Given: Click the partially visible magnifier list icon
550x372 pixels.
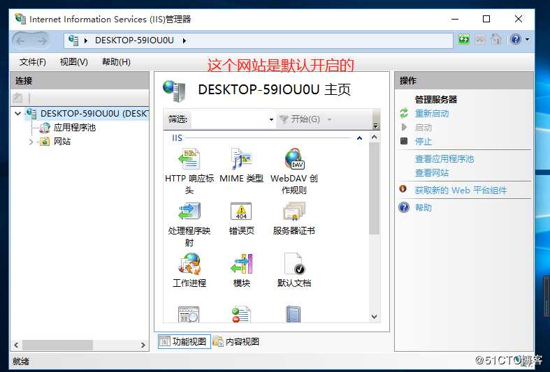Looking at the screenshot, I should point(189,314).
